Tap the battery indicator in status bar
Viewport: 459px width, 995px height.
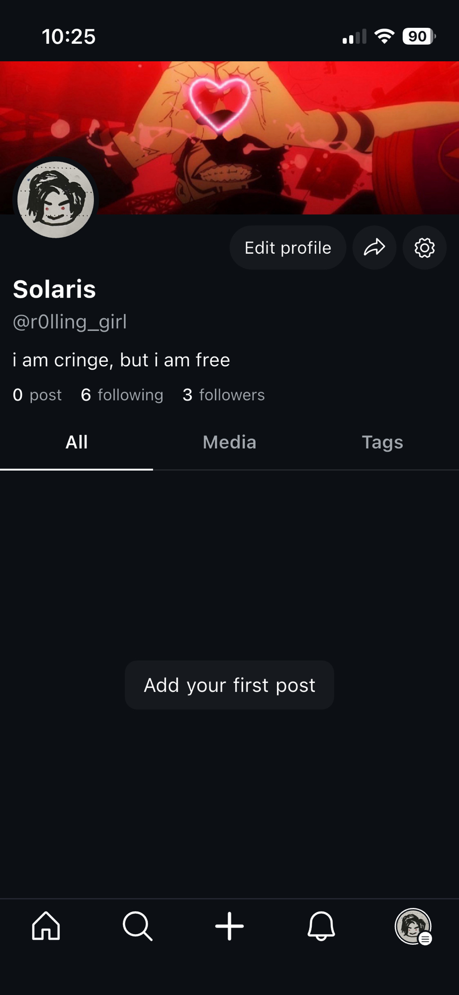[x=419, y=36]
